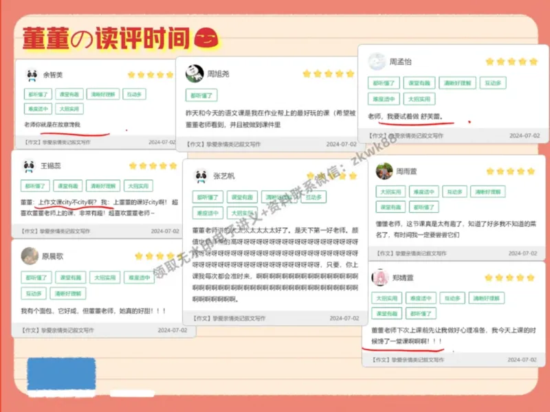Select 课堂有趣 tag on 王锡蕊's card
Screen dimensions: 550x412
click(68, 185)
